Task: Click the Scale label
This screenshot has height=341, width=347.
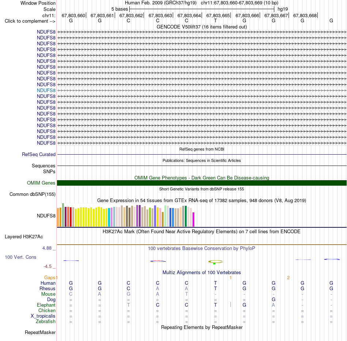Action: [49, 9]
